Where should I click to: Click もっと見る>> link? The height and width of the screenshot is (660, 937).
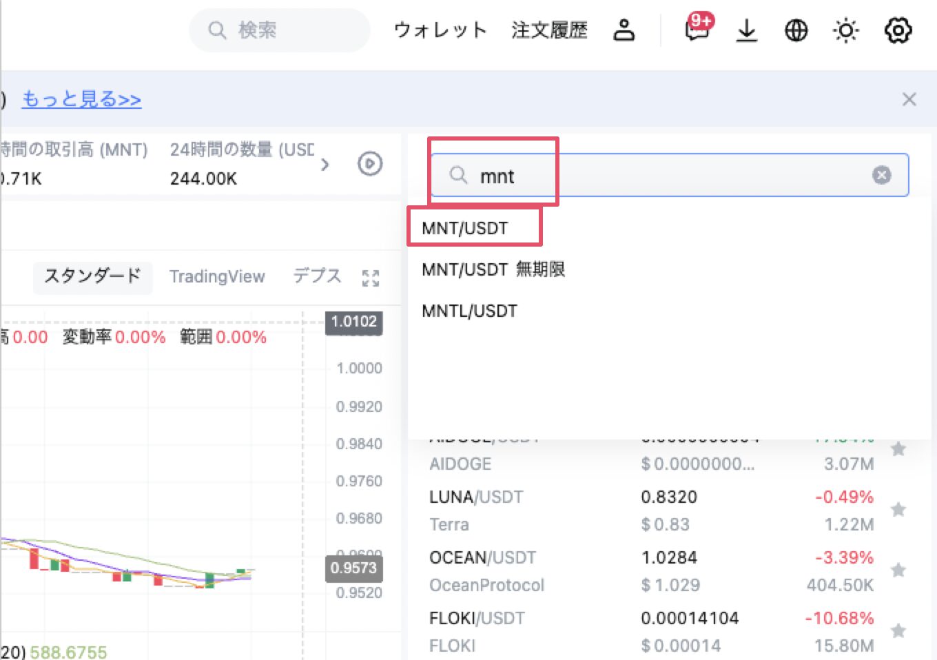(81, 99)
